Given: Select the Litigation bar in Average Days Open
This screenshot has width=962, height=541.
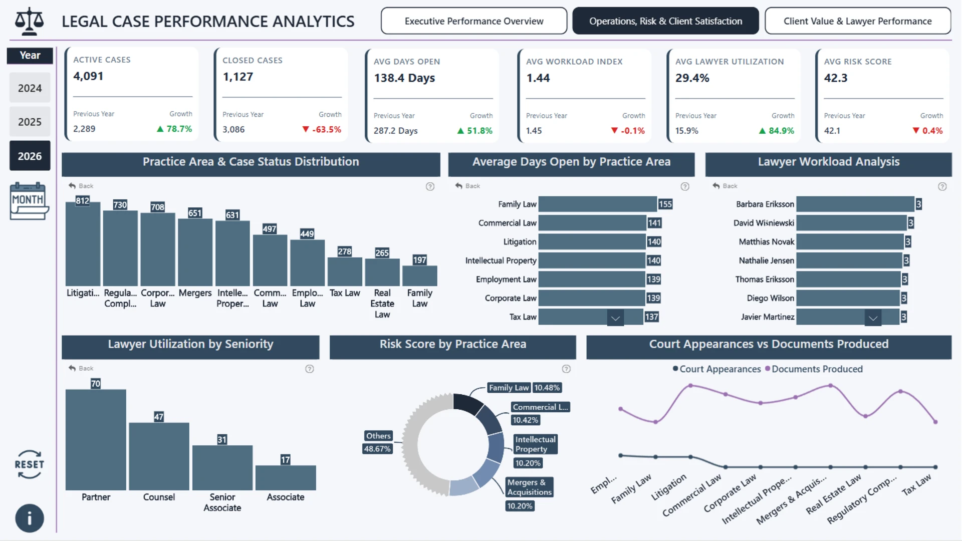Looking at the screenshot, I should pyautogui.click(x=592, y=241).
